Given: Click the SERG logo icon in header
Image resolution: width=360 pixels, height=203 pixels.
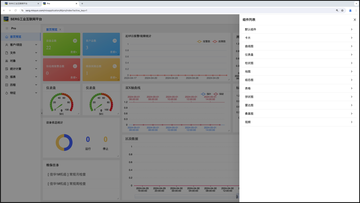Looking at the screenshot, I should (x=6, y=19).
